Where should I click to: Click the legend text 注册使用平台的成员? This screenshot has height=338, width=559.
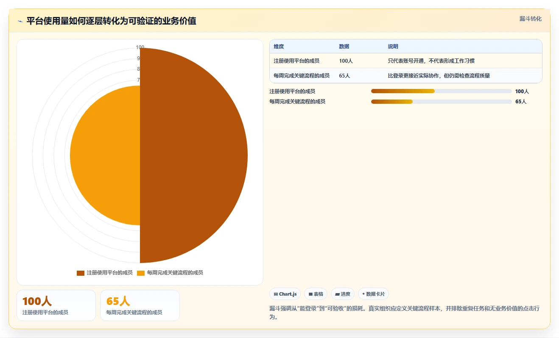[109, 273]
